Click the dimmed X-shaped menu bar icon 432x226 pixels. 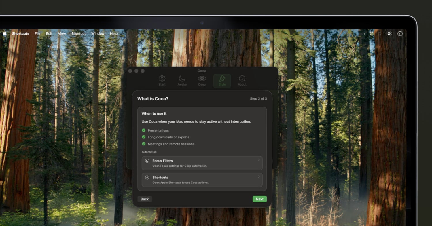coord(380,34)
